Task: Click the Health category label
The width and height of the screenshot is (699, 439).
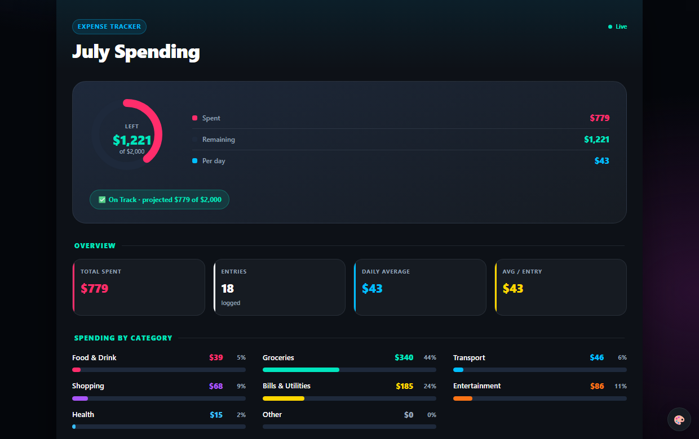Action: (x=83, y=415)
